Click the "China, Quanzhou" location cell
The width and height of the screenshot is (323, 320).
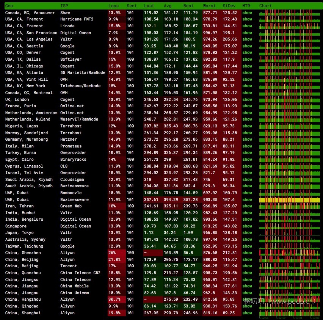[23, 273]
